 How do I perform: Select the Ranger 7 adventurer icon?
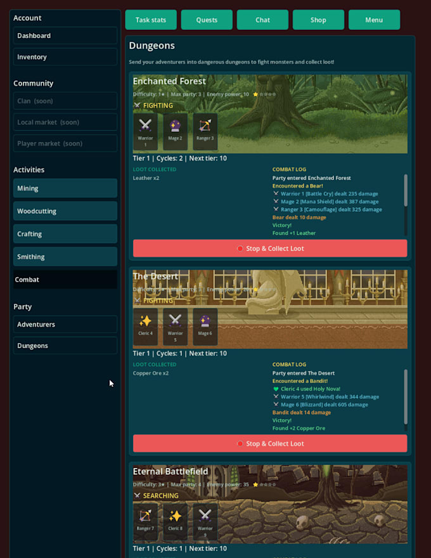coord(145,522)
